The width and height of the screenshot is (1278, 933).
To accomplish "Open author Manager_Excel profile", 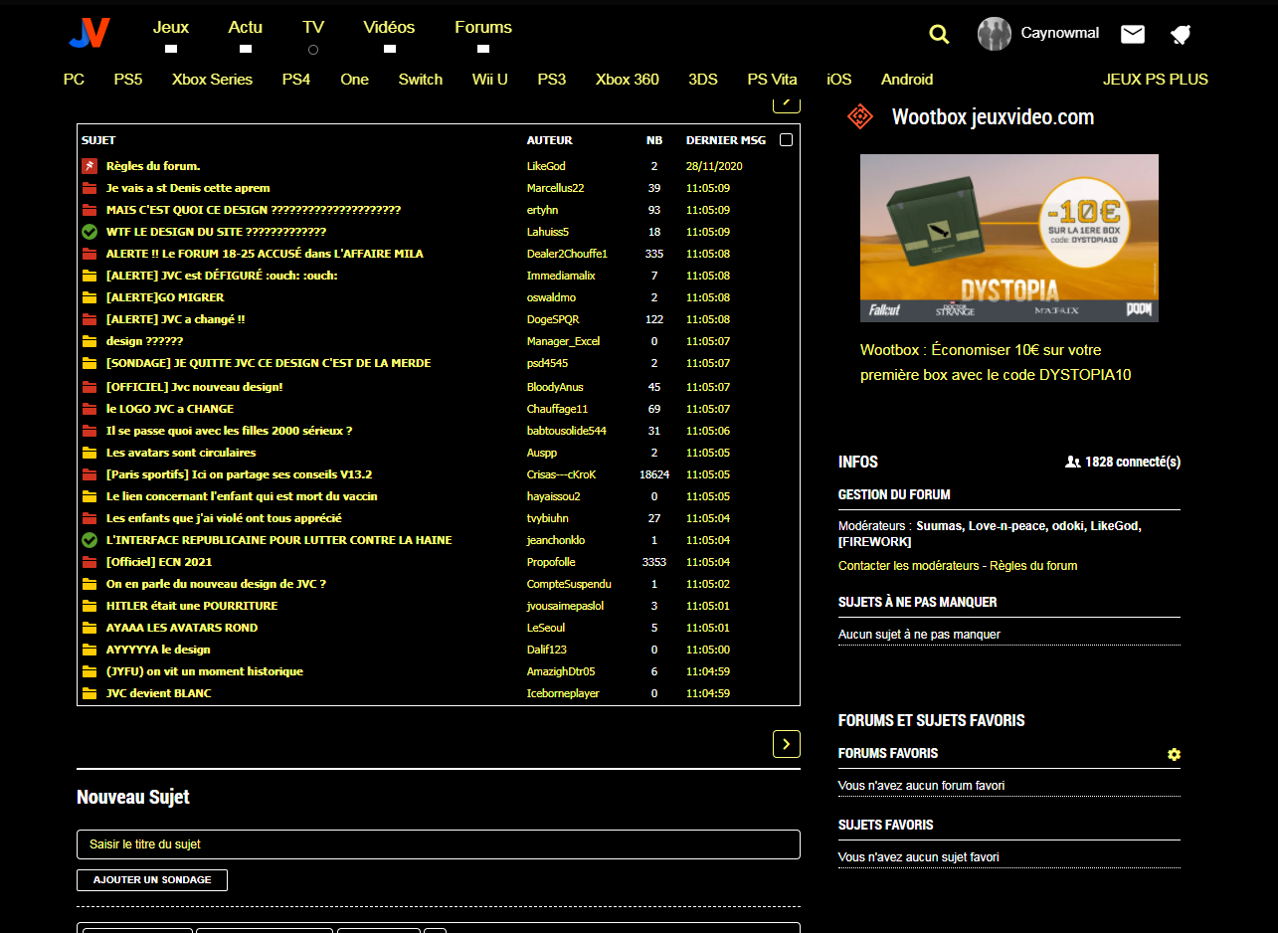I will [563, 341].
